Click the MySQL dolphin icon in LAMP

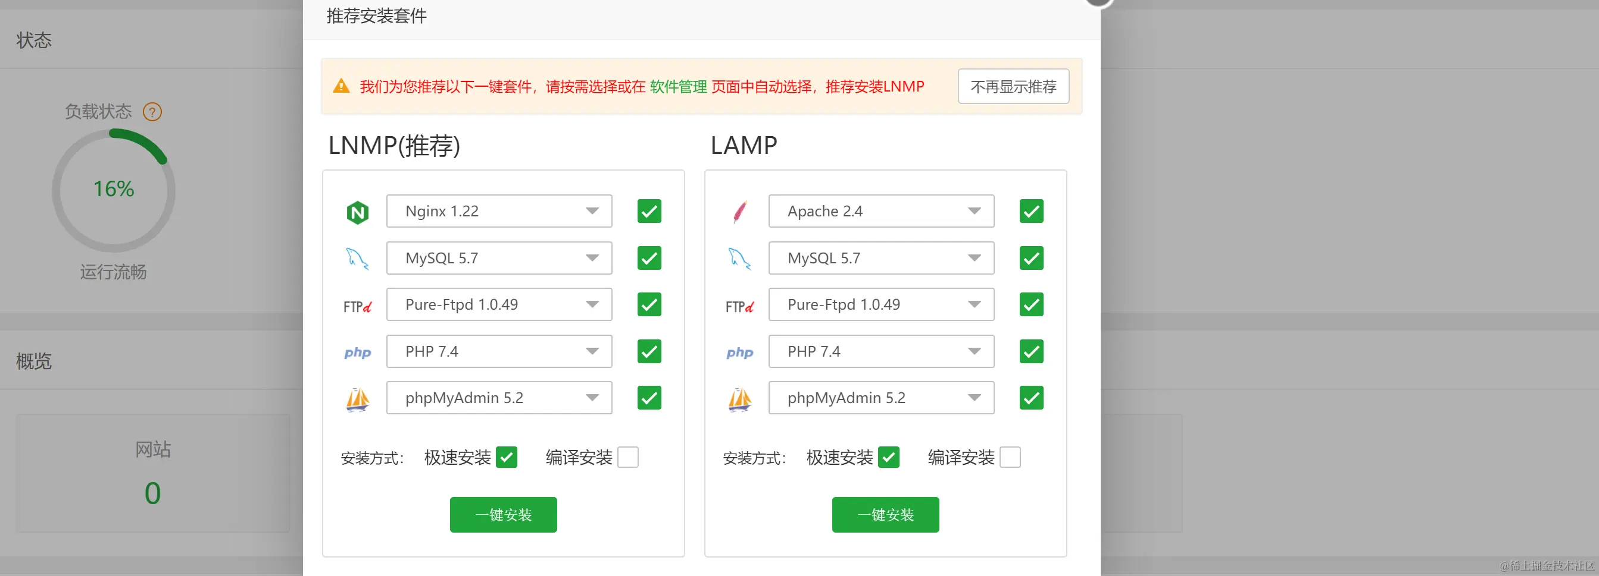[740, 259]
